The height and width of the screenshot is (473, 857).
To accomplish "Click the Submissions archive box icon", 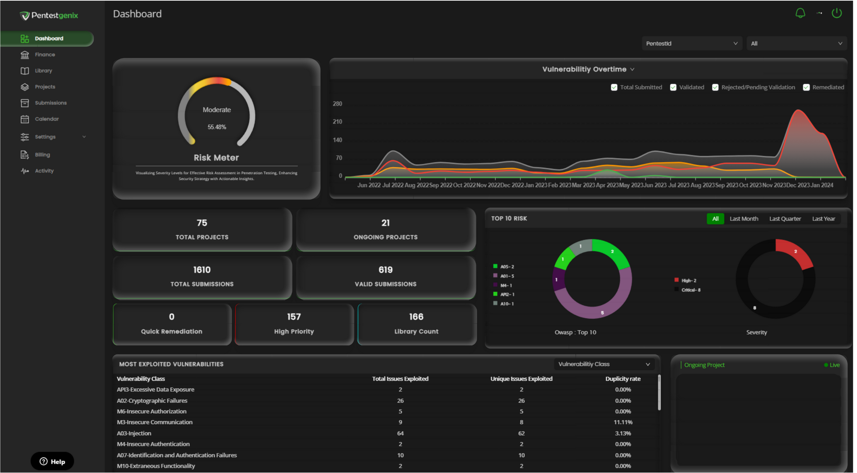I will [25, 103].
